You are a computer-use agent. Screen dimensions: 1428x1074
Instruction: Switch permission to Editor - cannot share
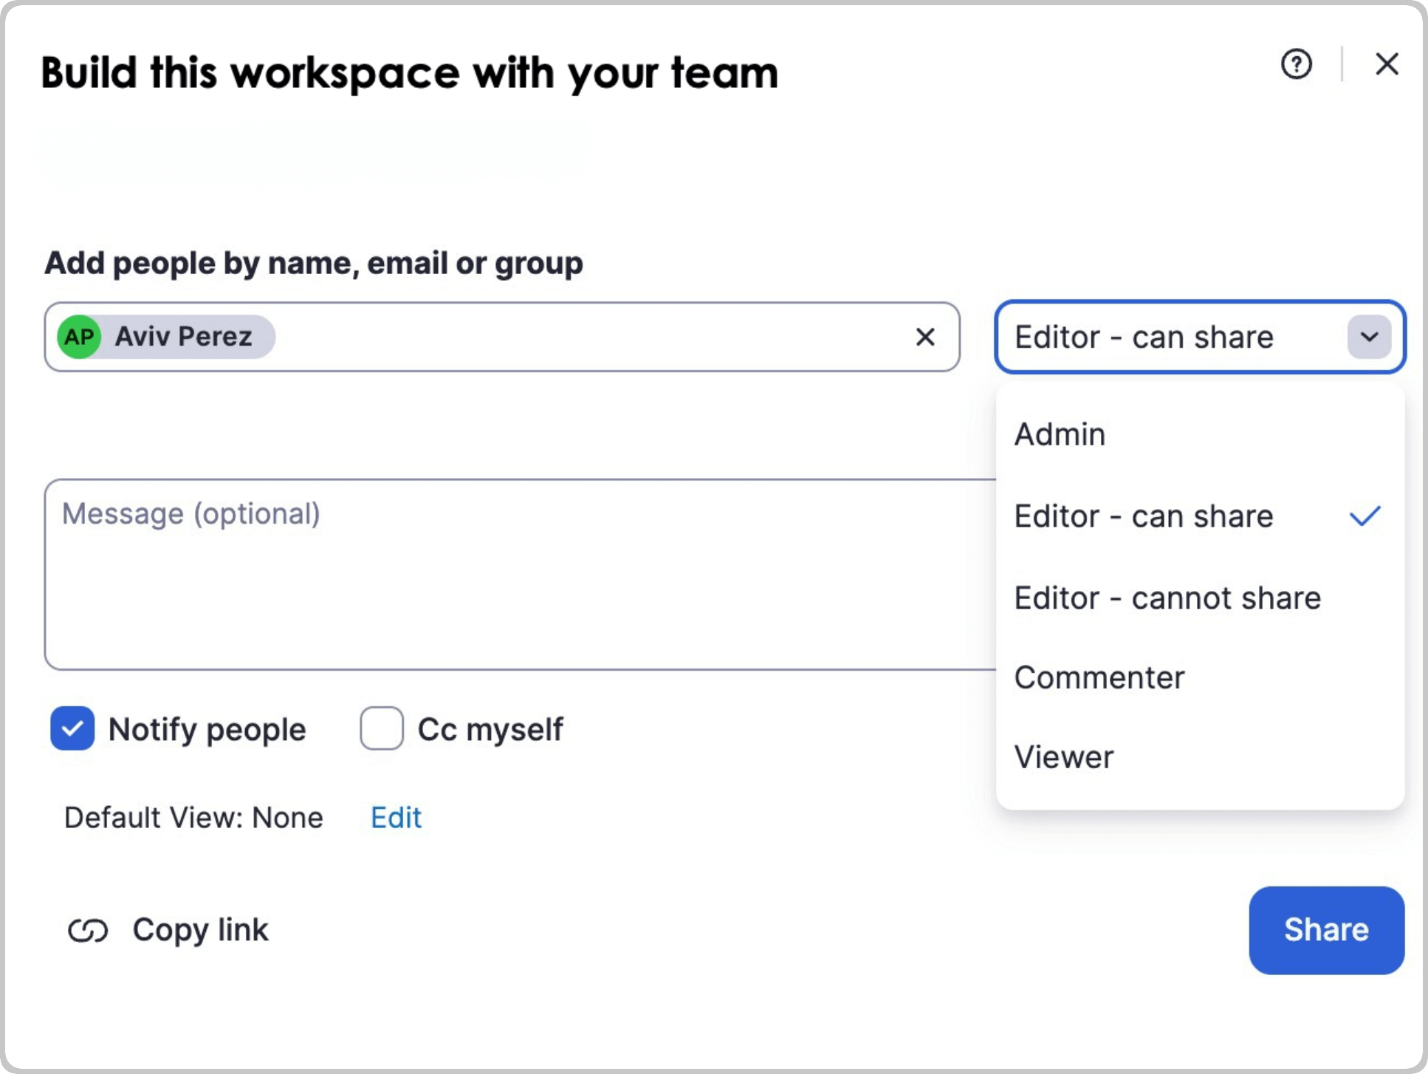point(1167,598)
